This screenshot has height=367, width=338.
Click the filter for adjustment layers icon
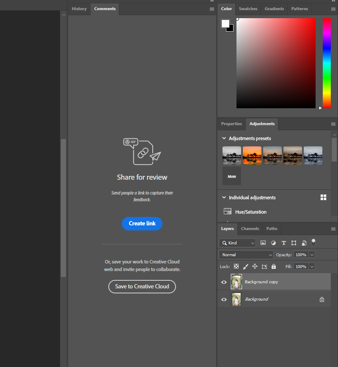click(273, 243)
